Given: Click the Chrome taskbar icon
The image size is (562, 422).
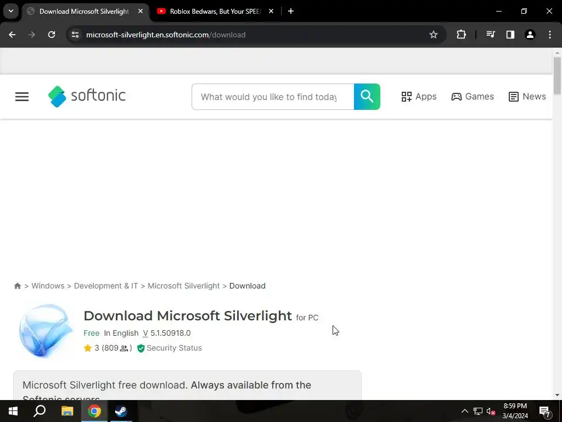Looking at the screenshot, I should [x=94, y=411].
